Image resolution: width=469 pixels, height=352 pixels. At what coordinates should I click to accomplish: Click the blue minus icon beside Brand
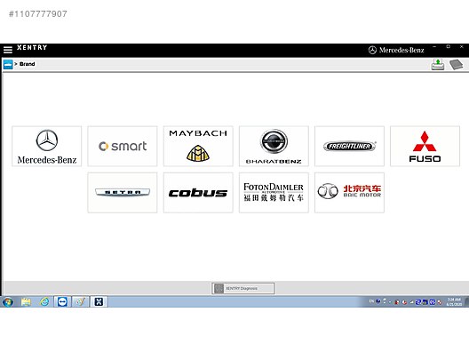pos(8,64)
